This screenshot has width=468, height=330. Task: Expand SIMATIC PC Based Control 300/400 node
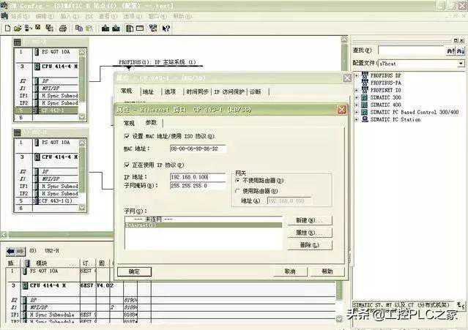[x=357, y=113]
